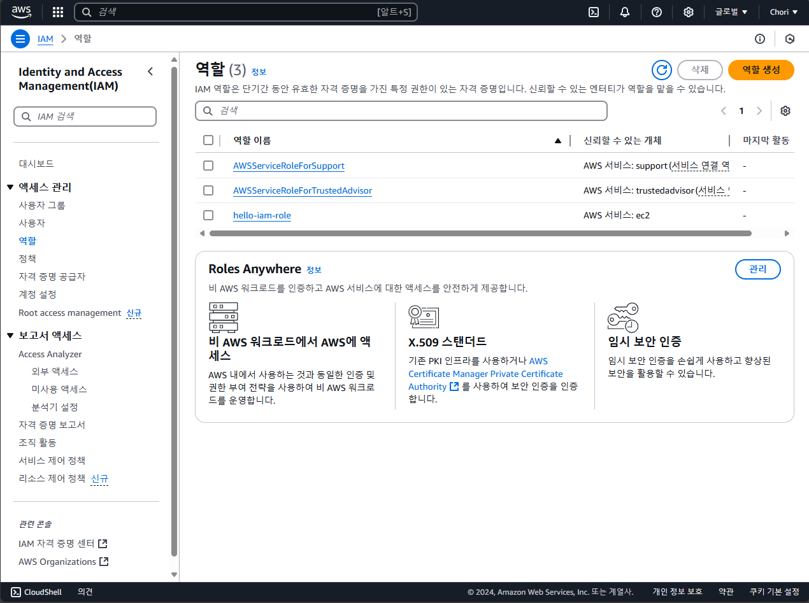Click the external link icon beside AWS Organizations
The width and height of the screenshot is (809, 603).
104,562
